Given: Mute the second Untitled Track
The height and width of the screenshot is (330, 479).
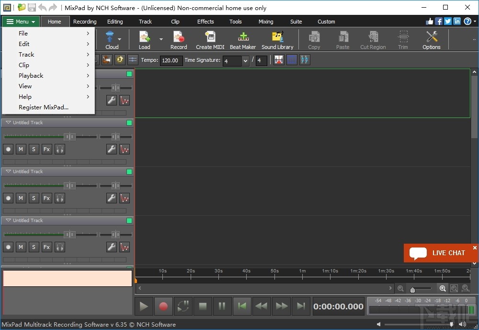Looking at the screenshot, I should [21, 149].
